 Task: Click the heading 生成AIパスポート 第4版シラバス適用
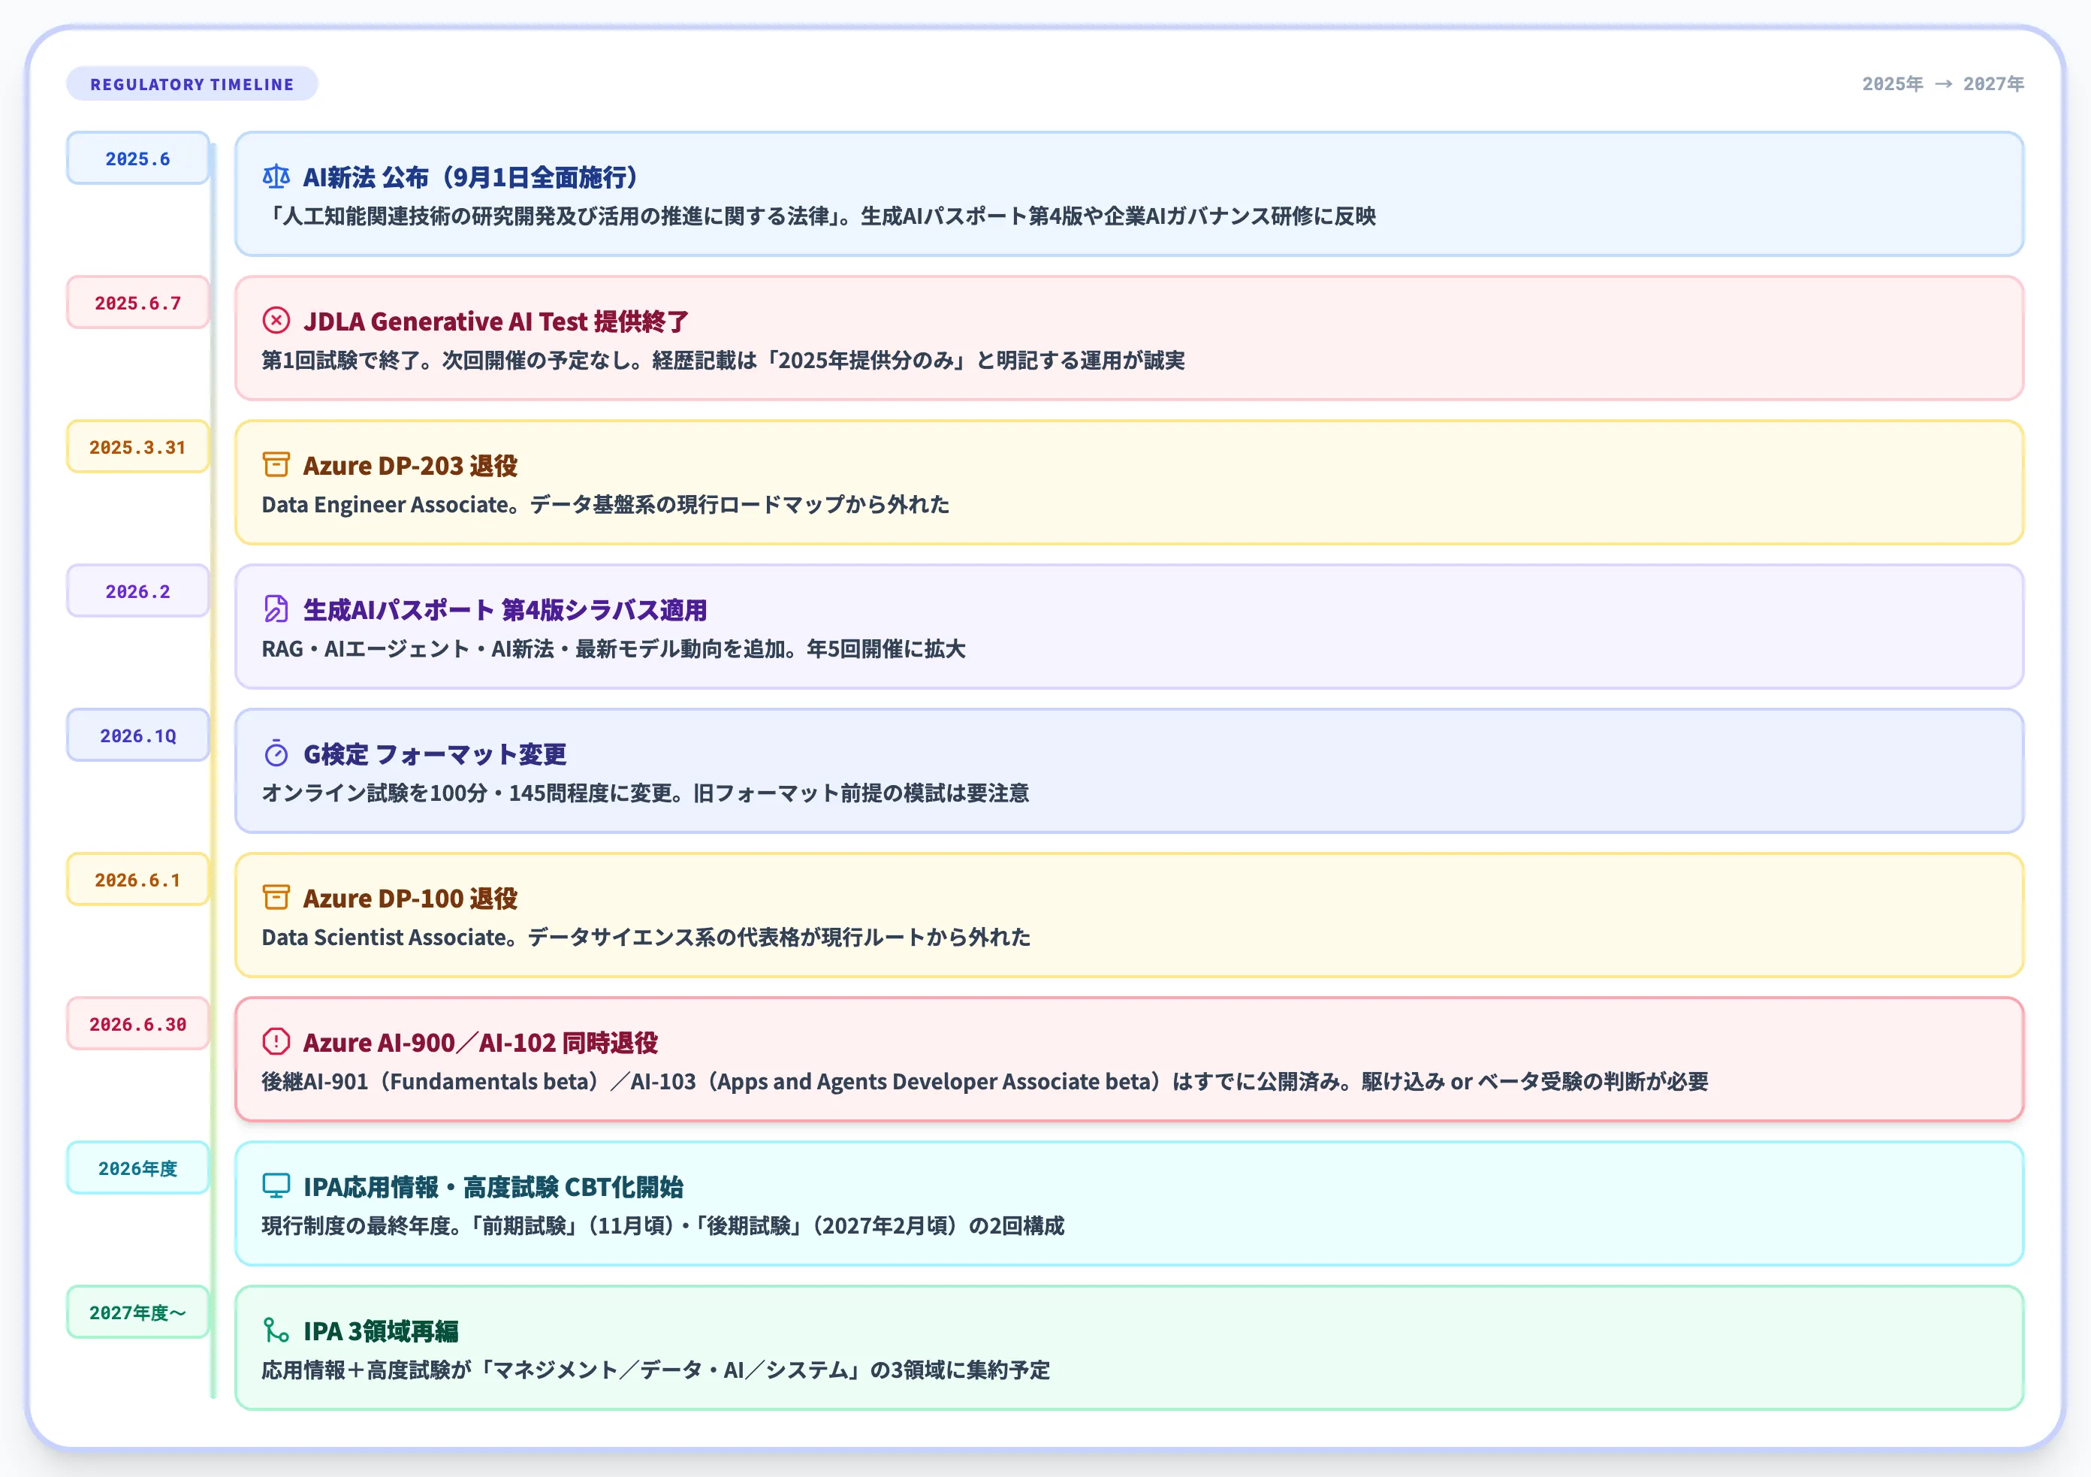click(505, 609)
